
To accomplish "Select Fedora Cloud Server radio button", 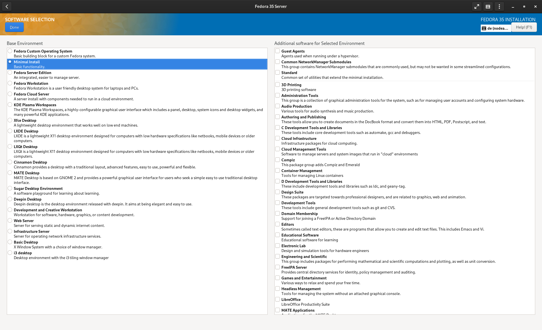I will tap(10, 94).
